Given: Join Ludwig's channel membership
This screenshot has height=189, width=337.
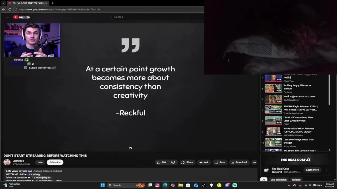Looking at the screenshot, I should [40, 162].
